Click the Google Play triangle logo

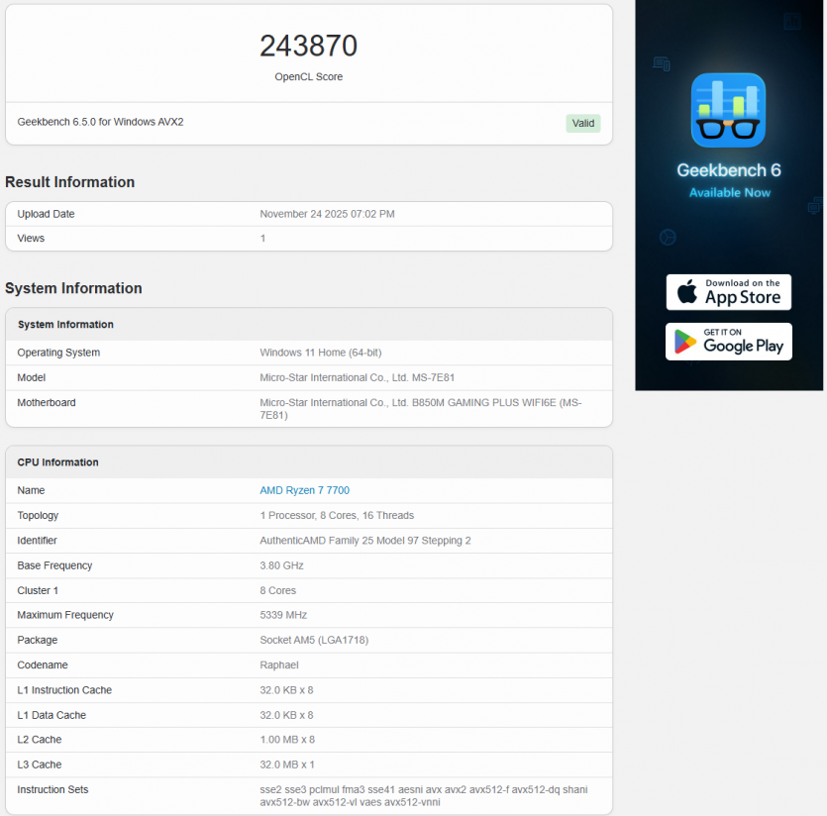[685, 341]
